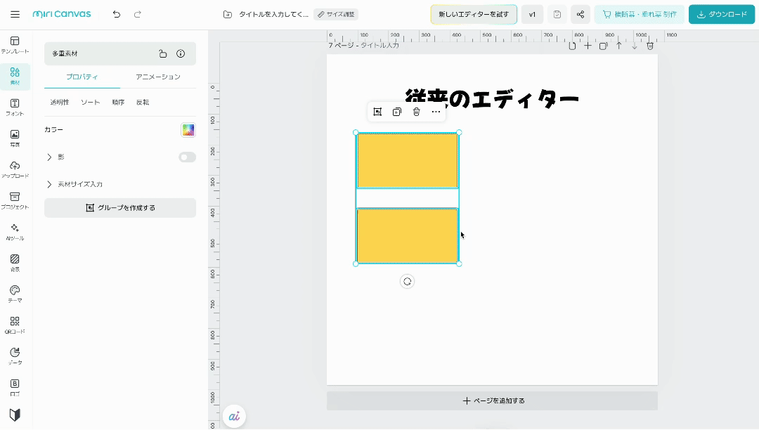Move page up with the up arrow

coord(618,46)
